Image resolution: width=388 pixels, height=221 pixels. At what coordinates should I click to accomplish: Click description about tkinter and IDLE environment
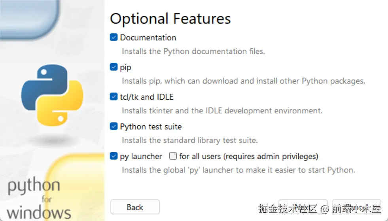coord(222,111)
